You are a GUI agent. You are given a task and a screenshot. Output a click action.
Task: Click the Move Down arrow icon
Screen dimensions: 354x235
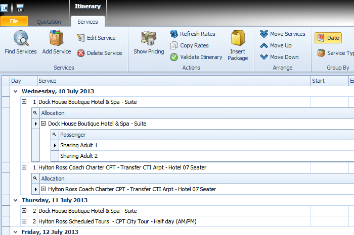263,57
